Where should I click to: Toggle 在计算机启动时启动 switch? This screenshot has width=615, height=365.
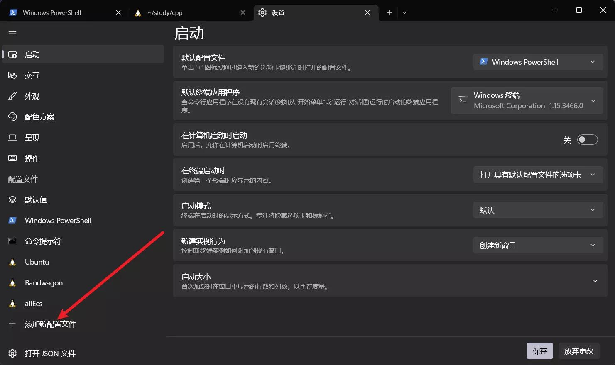(x=587, y=140)
